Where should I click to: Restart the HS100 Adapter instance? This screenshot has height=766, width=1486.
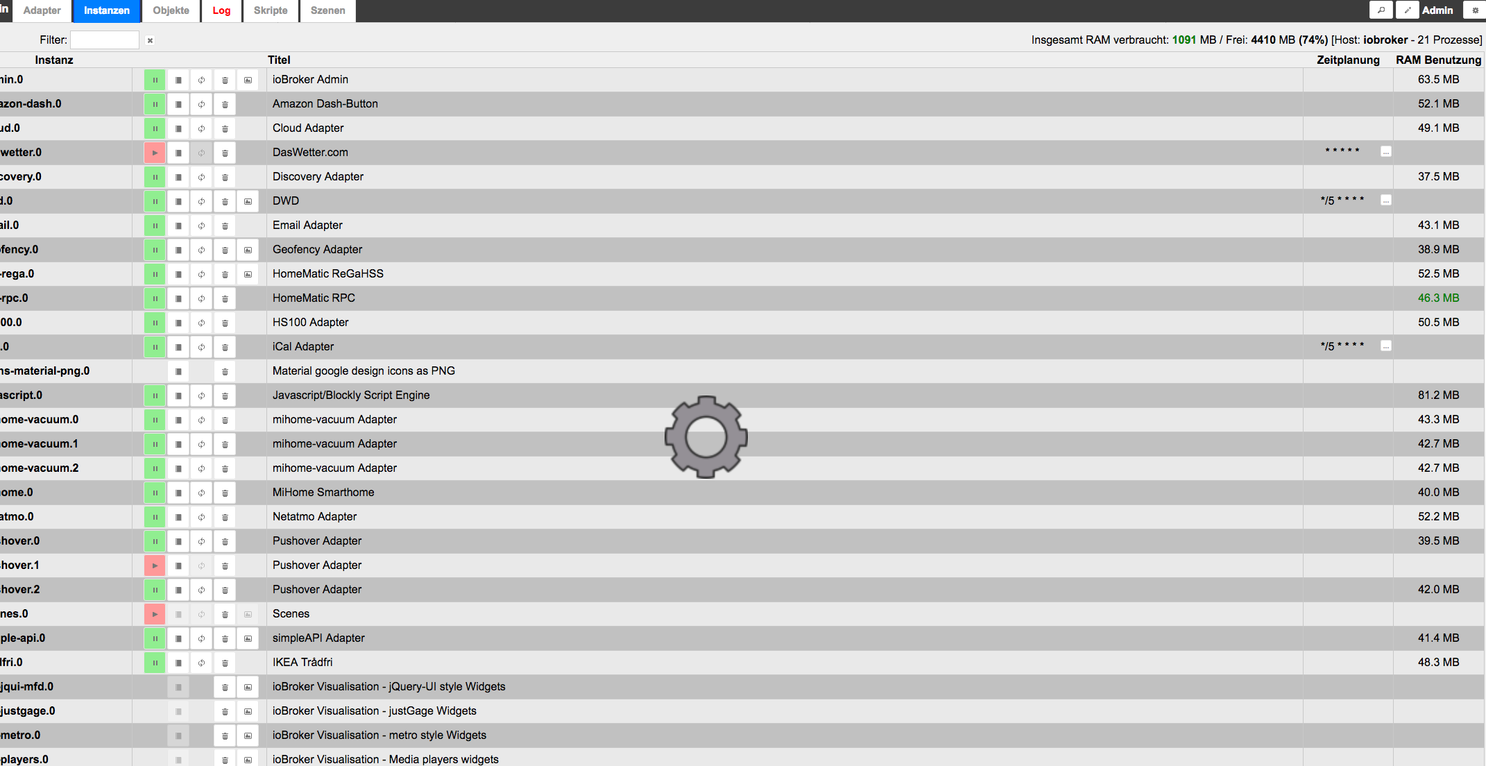click(x=201, y=323)
